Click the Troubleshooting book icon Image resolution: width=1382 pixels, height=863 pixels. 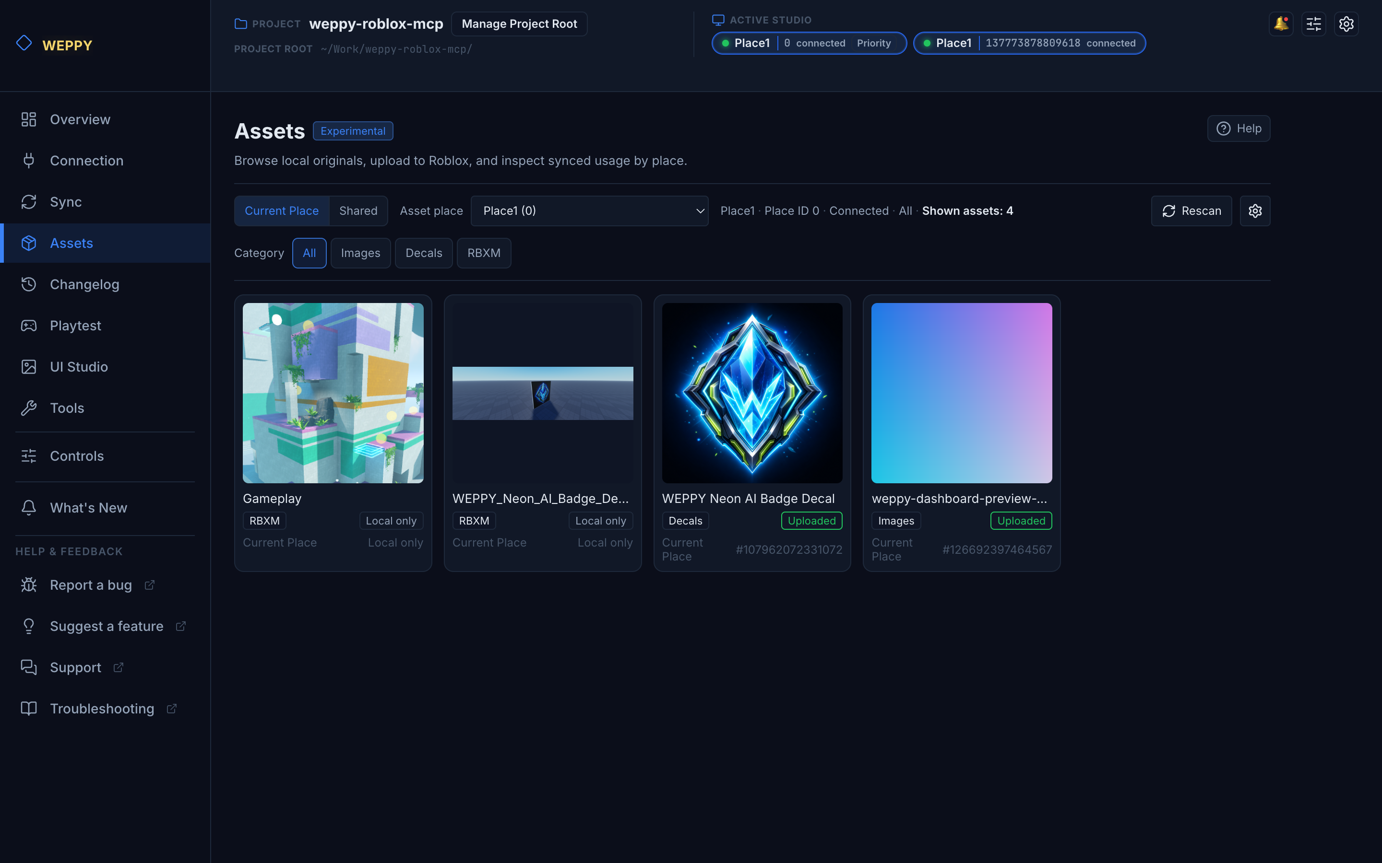[29, 708]
